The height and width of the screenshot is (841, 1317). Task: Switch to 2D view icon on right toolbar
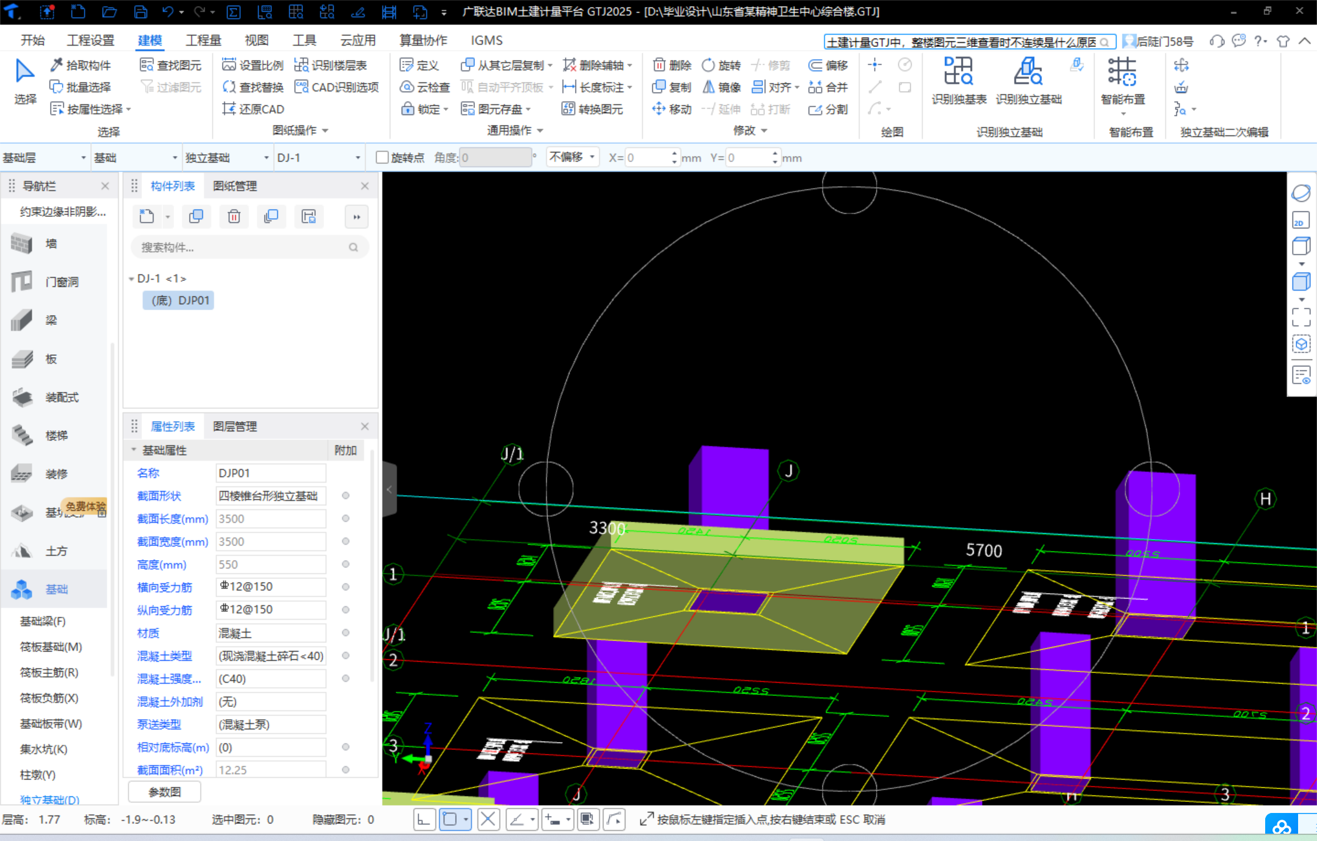pos(1301,220)
